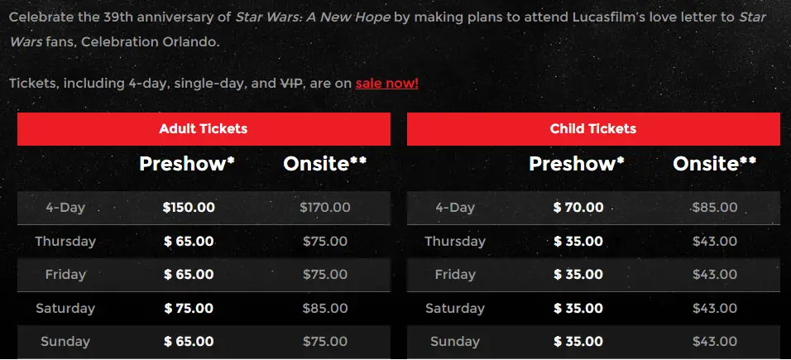Select the adult Thursday row label

point(65,242)
